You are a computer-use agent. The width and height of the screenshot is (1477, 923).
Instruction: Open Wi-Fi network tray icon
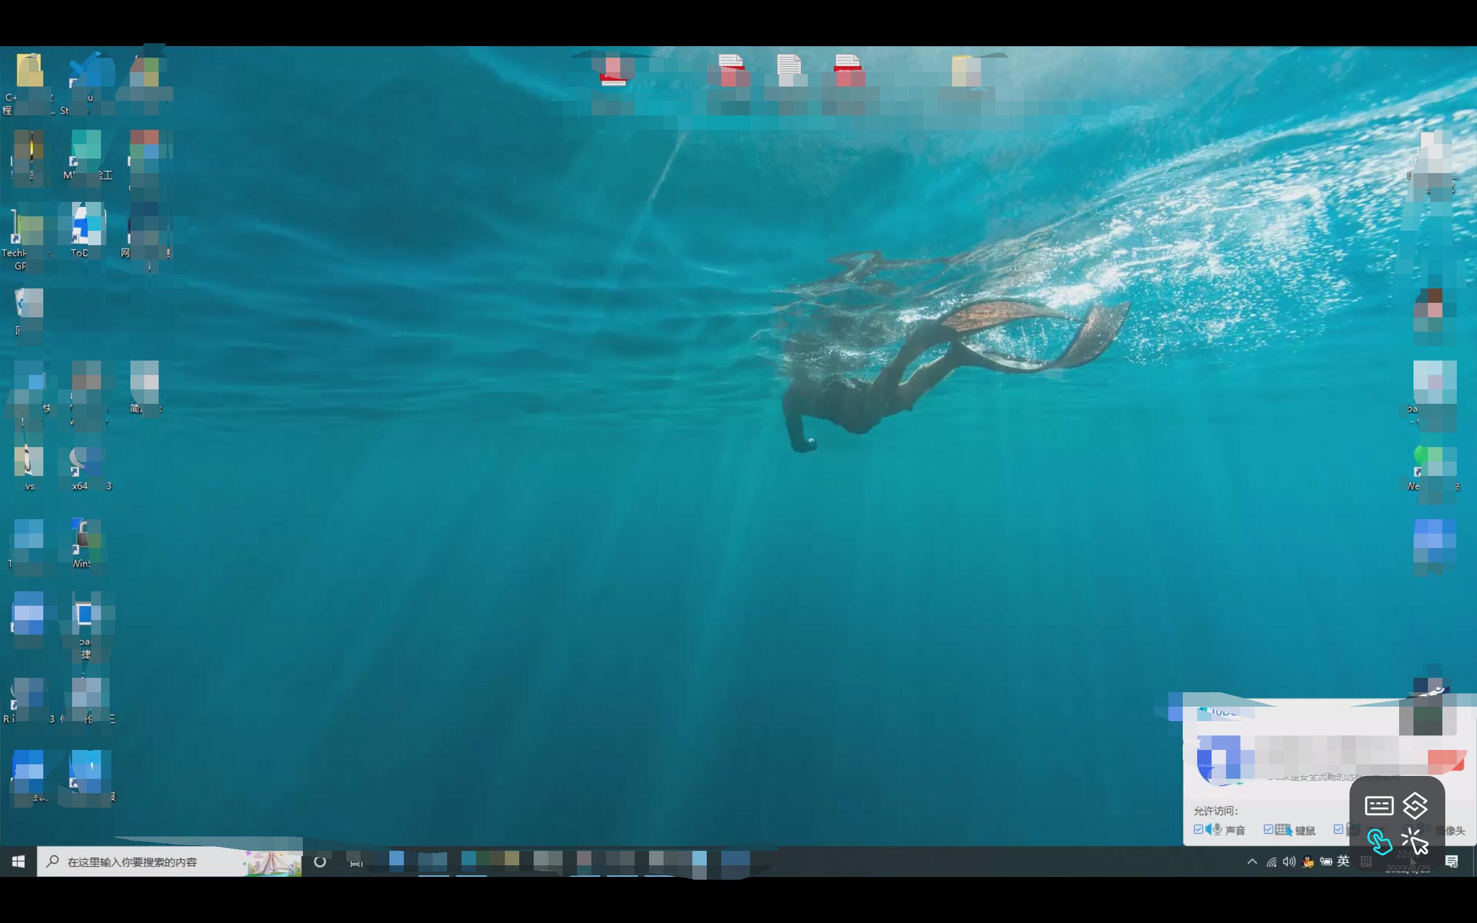pyautogui.click(x=1272, y=861)
